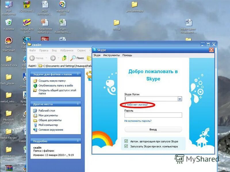
Task: Open the Инструменты menu in Skype
Action: pyautogui.click(x=112, y=55)
